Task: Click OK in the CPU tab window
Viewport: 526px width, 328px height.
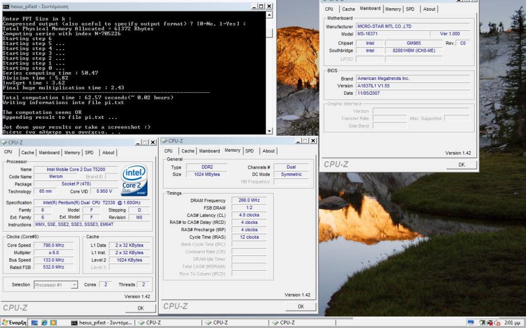Action: click(141, 308)
